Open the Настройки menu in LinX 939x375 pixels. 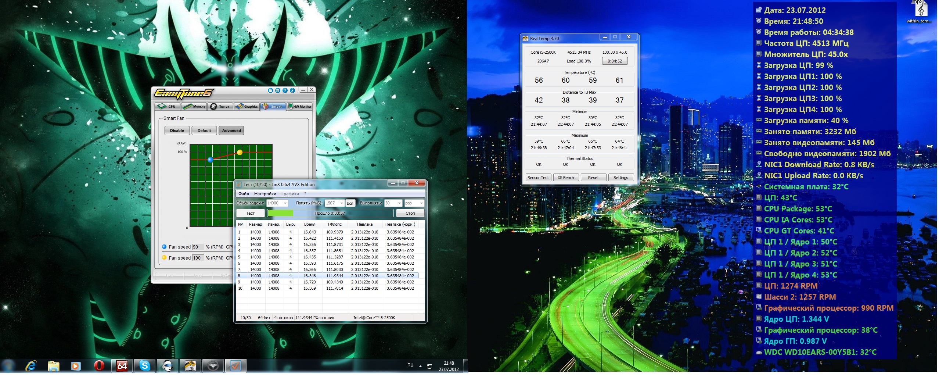265,194
